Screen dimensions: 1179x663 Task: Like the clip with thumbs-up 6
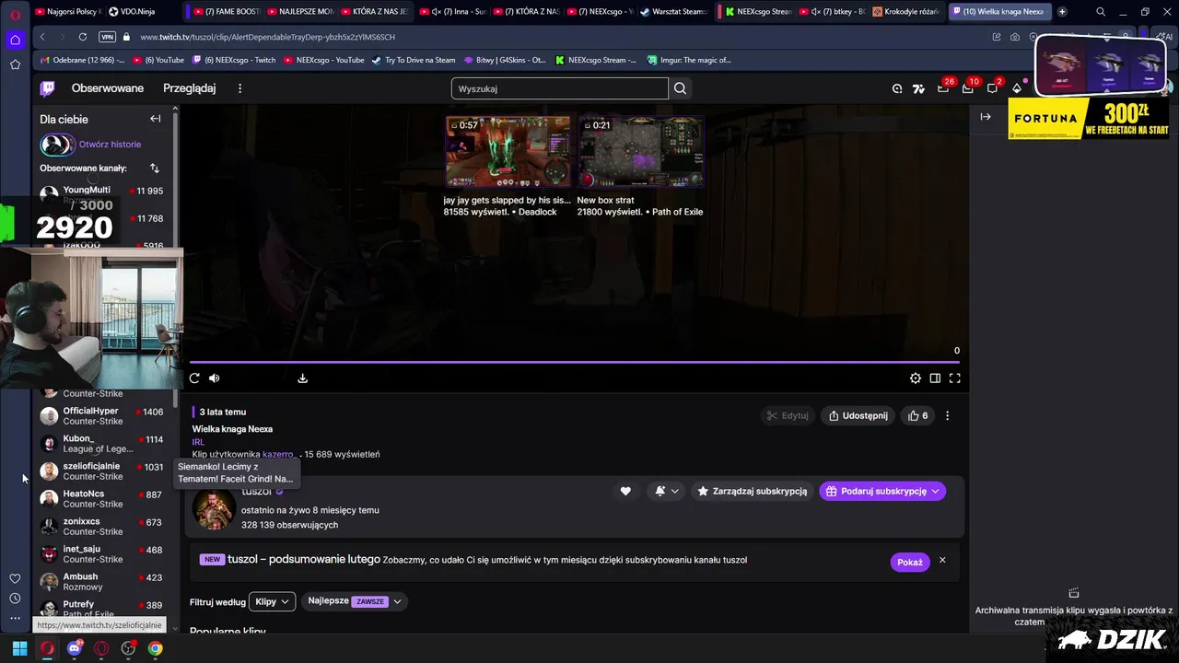pos(918,415)
